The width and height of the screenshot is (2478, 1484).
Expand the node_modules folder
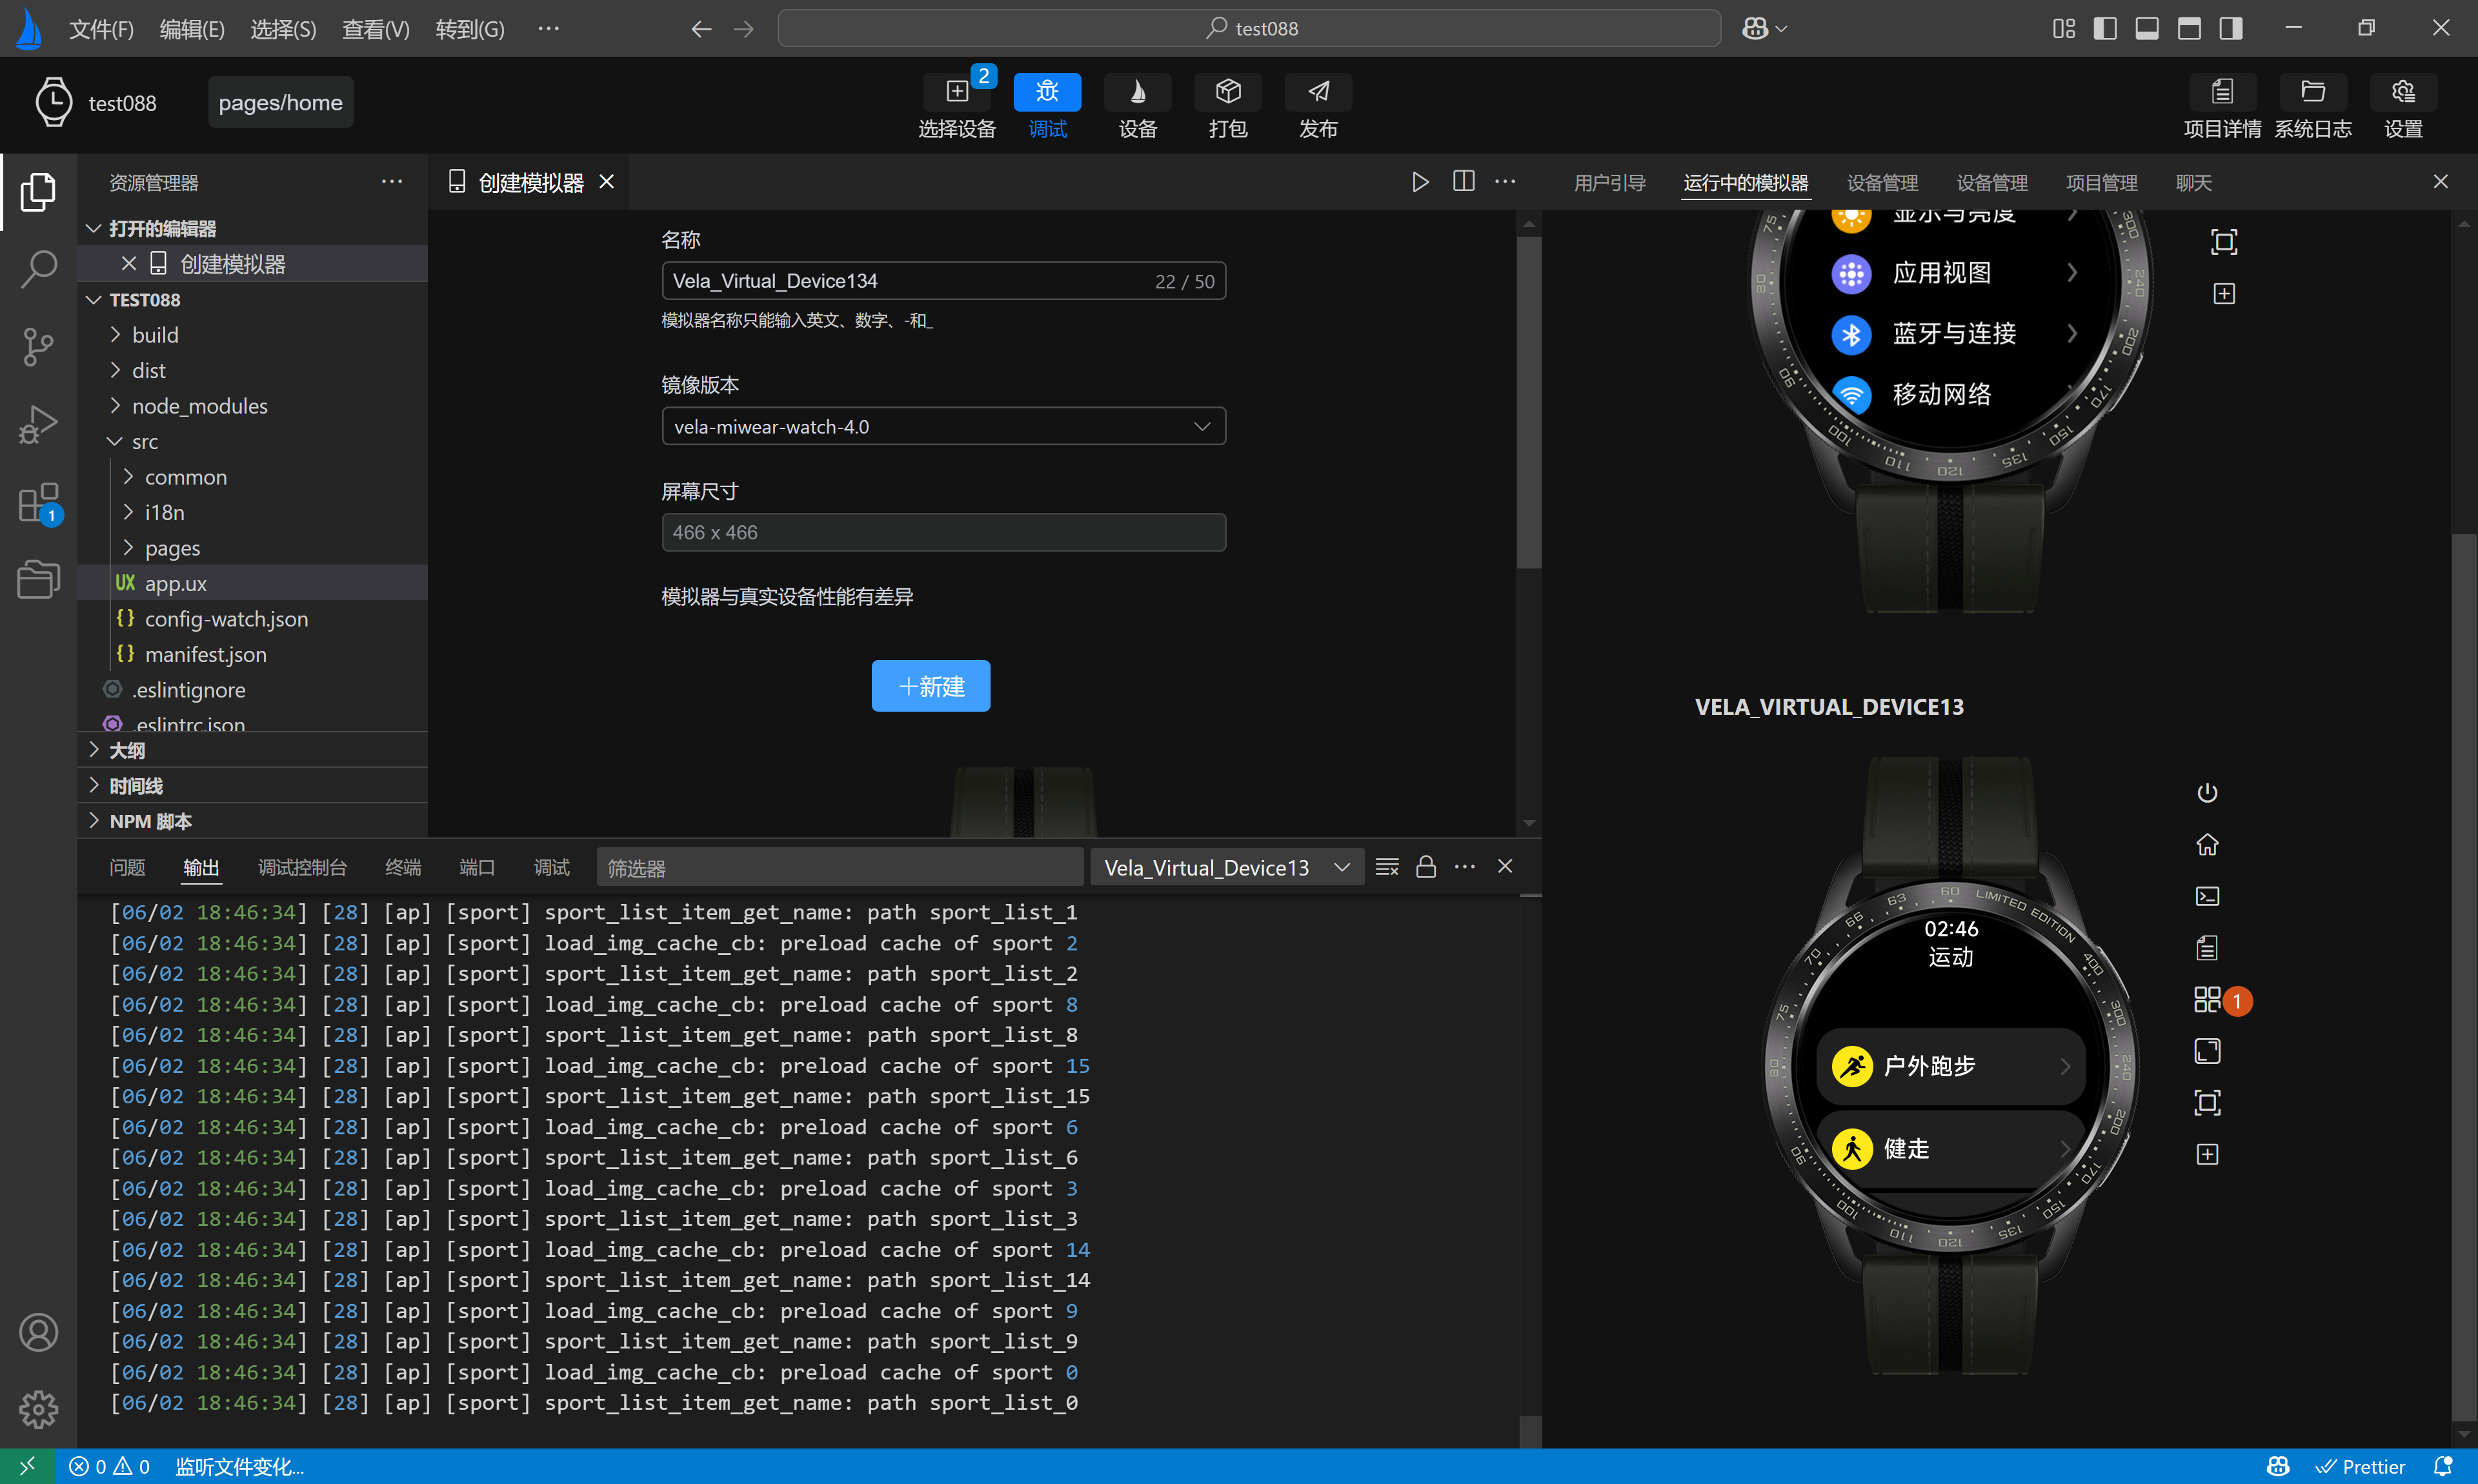(199, 406)
